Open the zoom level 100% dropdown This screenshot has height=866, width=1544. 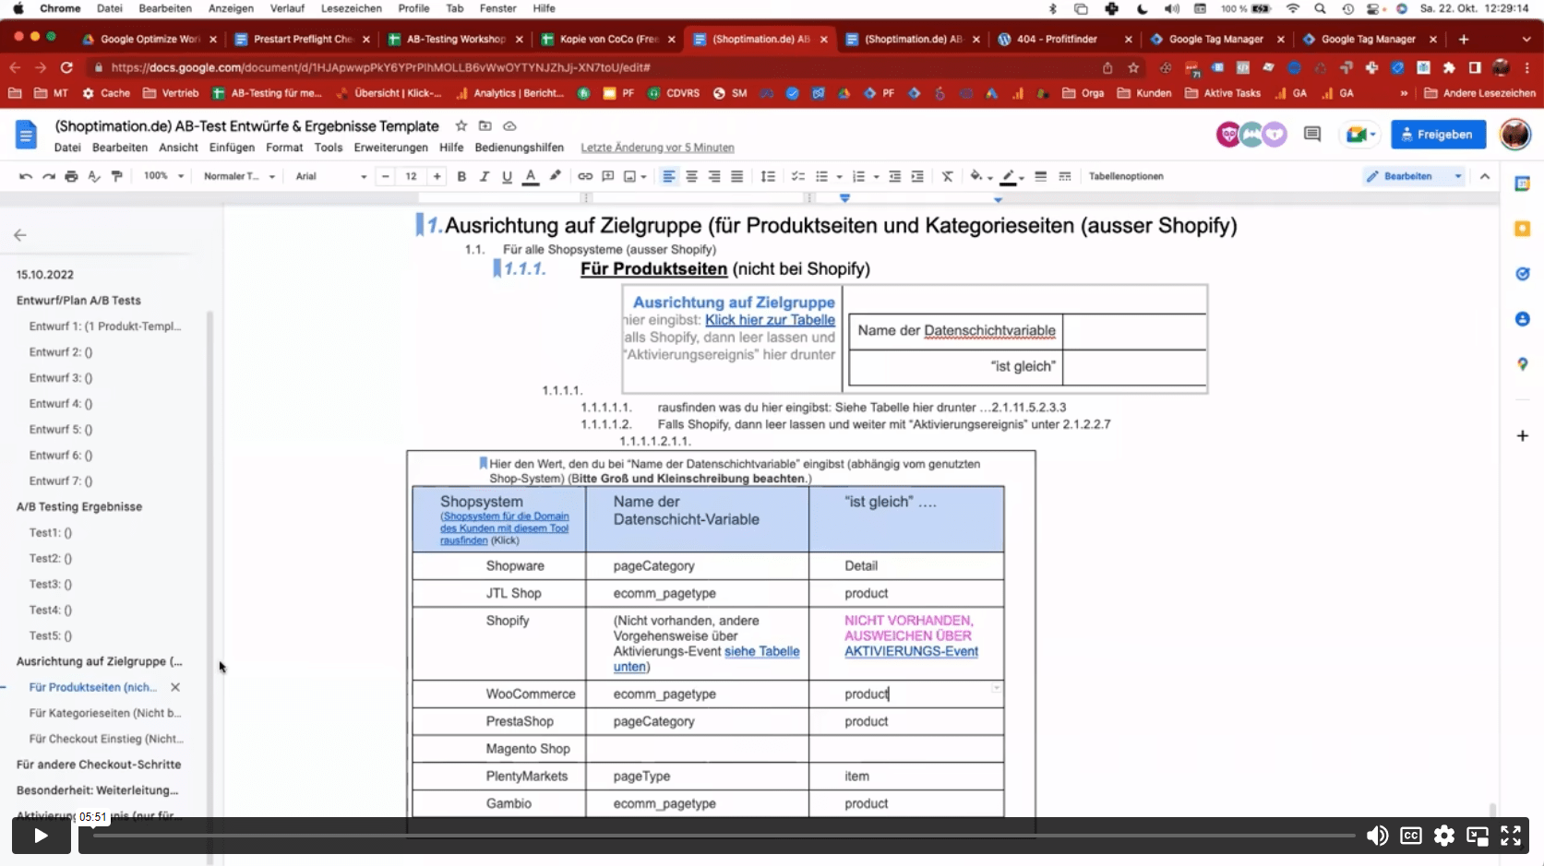[x=163, y=176]
